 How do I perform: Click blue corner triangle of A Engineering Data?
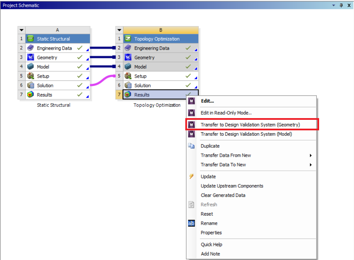87,50
